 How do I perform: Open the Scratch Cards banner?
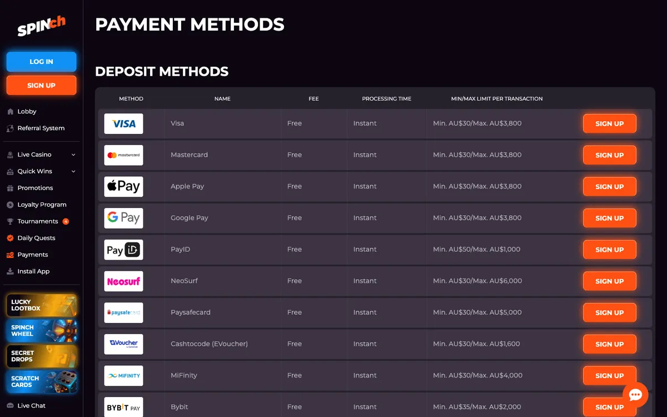pyautogui.click(x=42, y=382)
